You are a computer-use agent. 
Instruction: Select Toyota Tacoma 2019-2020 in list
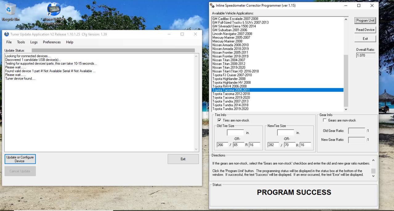point(278,98)
